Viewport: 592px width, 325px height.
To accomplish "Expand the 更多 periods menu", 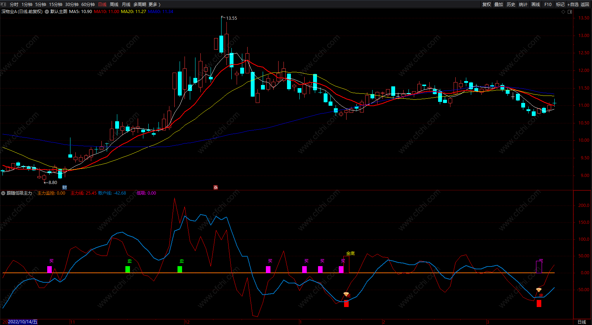I will point(155,5).
